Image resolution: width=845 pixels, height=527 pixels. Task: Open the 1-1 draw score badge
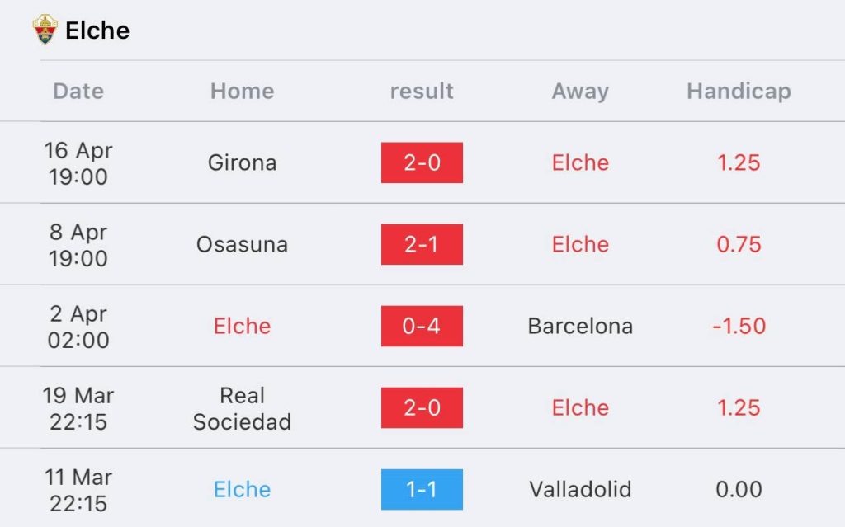422,489
